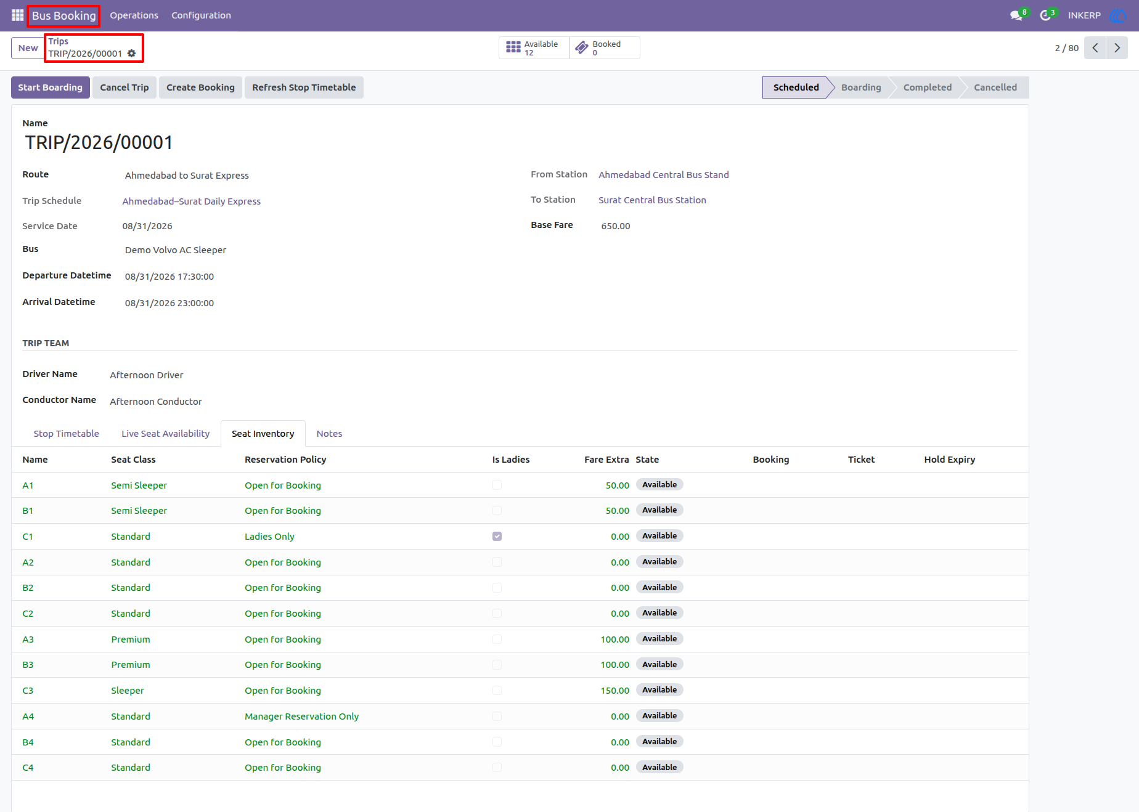Click the New record button

tap(28, 48)
